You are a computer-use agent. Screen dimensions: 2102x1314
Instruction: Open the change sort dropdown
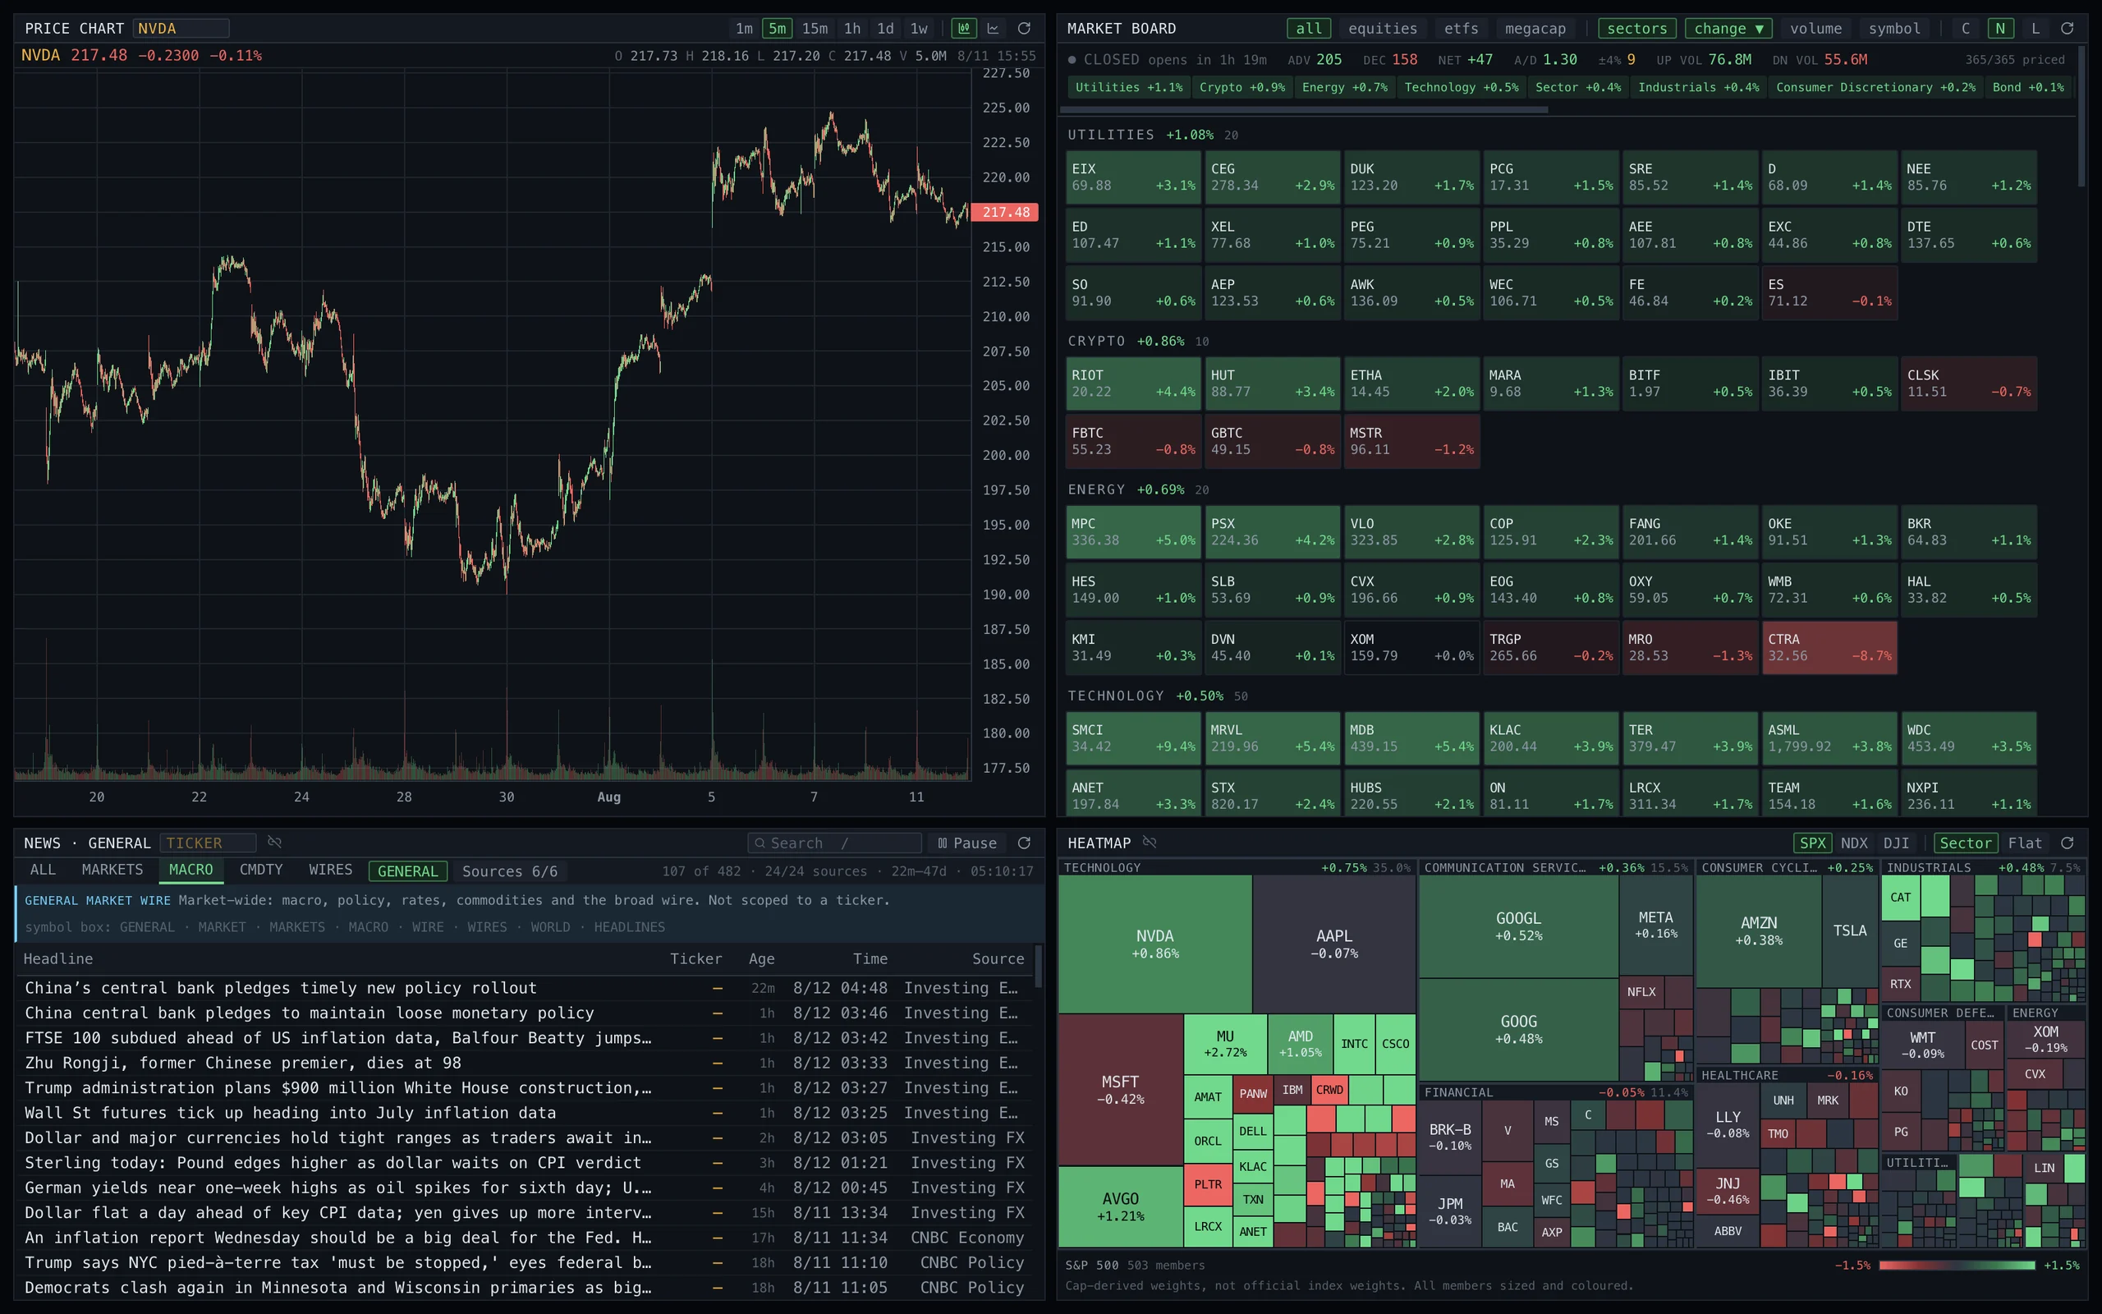1728,29
